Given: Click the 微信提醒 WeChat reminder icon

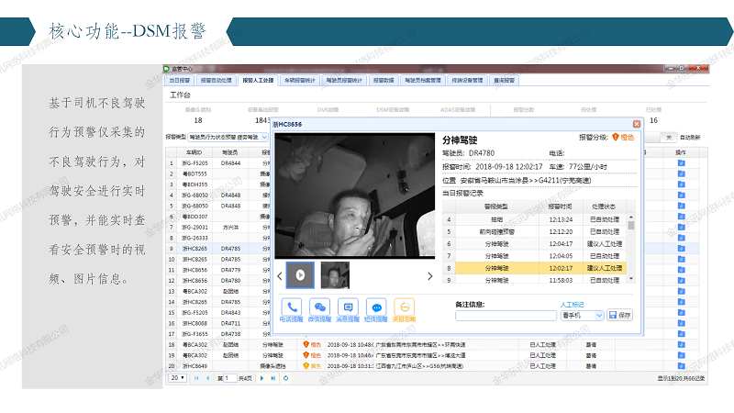Looking at the screenshot, I should click(320, 308).
